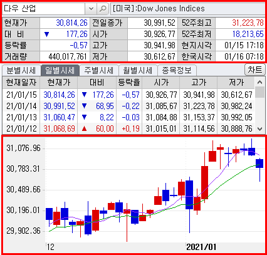Click the magnifier search icon
Image resolution: width=267 pixels, height=255 pixels.
click(x=103, y=9)
